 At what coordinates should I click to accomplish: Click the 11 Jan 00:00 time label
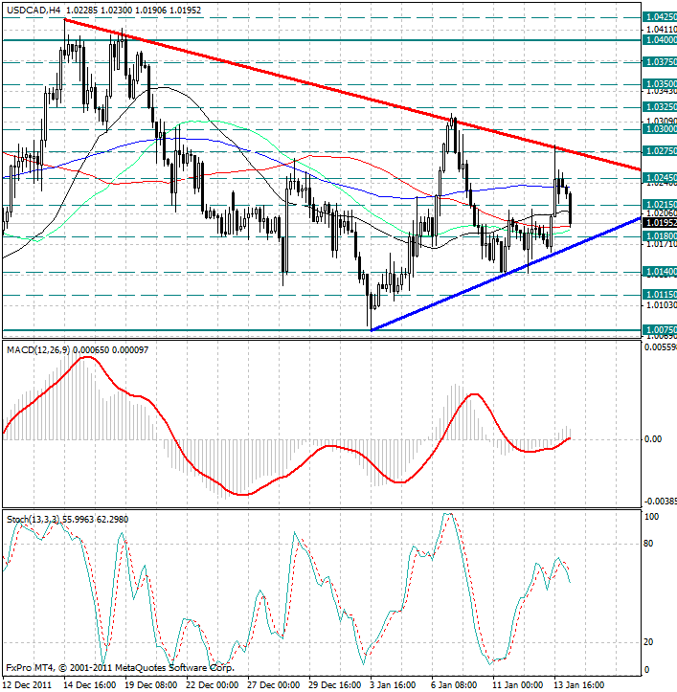pyautogui.click(x=518, y=685)
